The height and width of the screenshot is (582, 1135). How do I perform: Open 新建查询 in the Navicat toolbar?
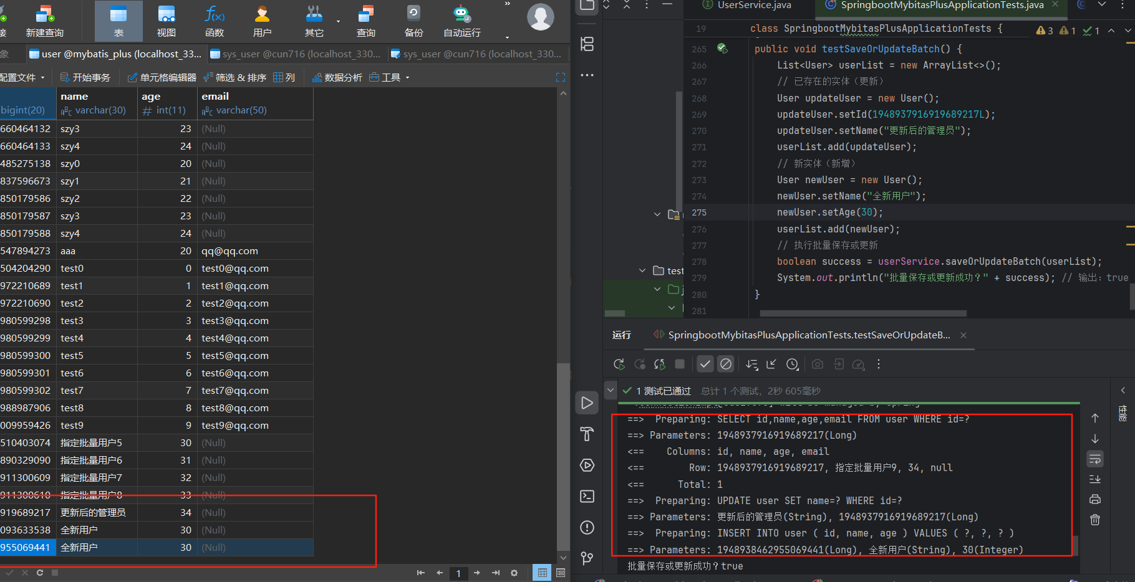(x=44, y=21)
